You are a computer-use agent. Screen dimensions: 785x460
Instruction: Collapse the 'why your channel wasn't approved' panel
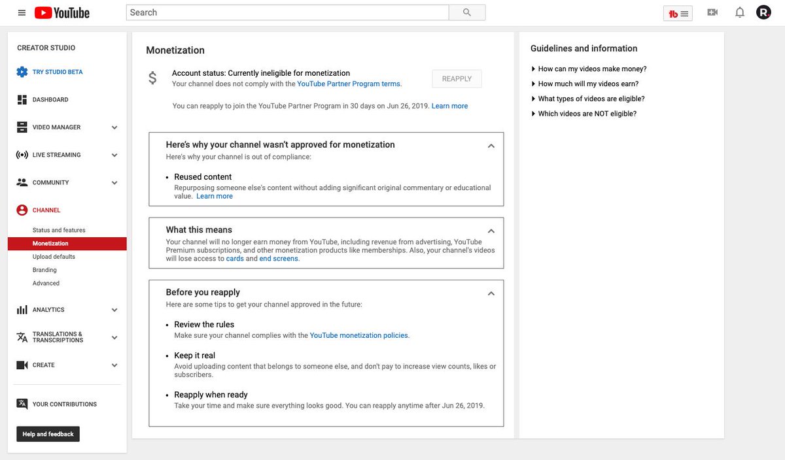pos(491,146)
